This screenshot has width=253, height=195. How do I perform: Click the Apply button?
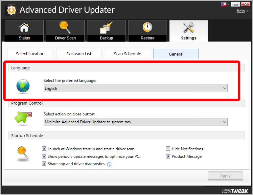[x=225, y=176]
